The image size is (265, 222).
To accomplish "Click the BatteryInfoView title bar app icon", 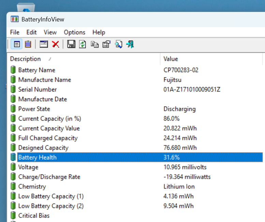I will (x=15, y=19).
